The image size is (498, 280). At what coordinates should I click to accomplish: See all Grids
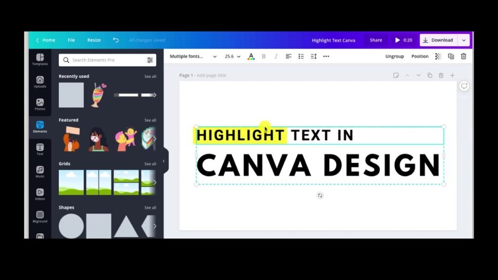(150, 164)
